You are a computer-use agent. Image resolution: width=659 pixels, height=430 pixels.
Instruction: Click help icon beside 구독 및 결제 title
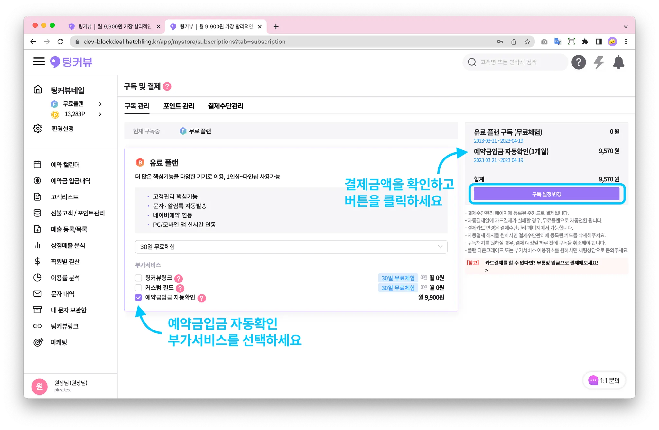pos(167,86)
